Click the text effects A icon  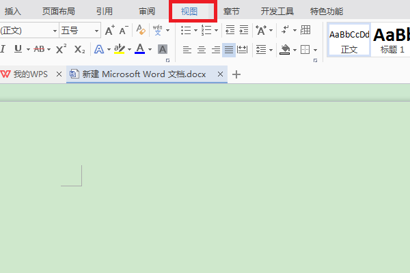pos(99,49)
